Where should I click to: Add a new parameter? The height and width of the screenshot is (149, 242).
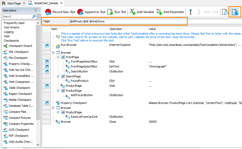[x=170, y=12]
